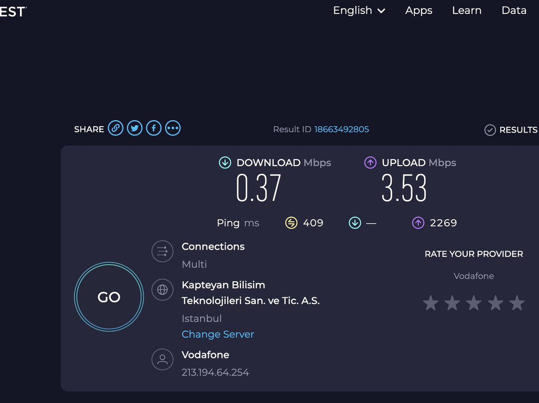
Task: Click the server globe icon
Action: (162, 289)
